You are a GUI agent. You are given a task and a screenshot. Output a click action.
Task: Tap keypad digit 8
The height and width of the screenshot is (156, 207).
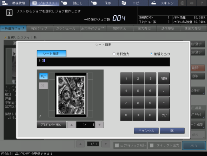pyautogui.click(x=138, y=103)
